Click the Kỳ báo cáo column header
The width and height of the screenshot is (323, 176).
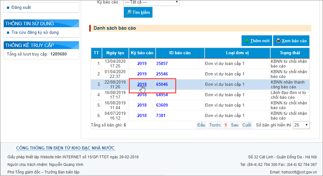click(142, 53)
